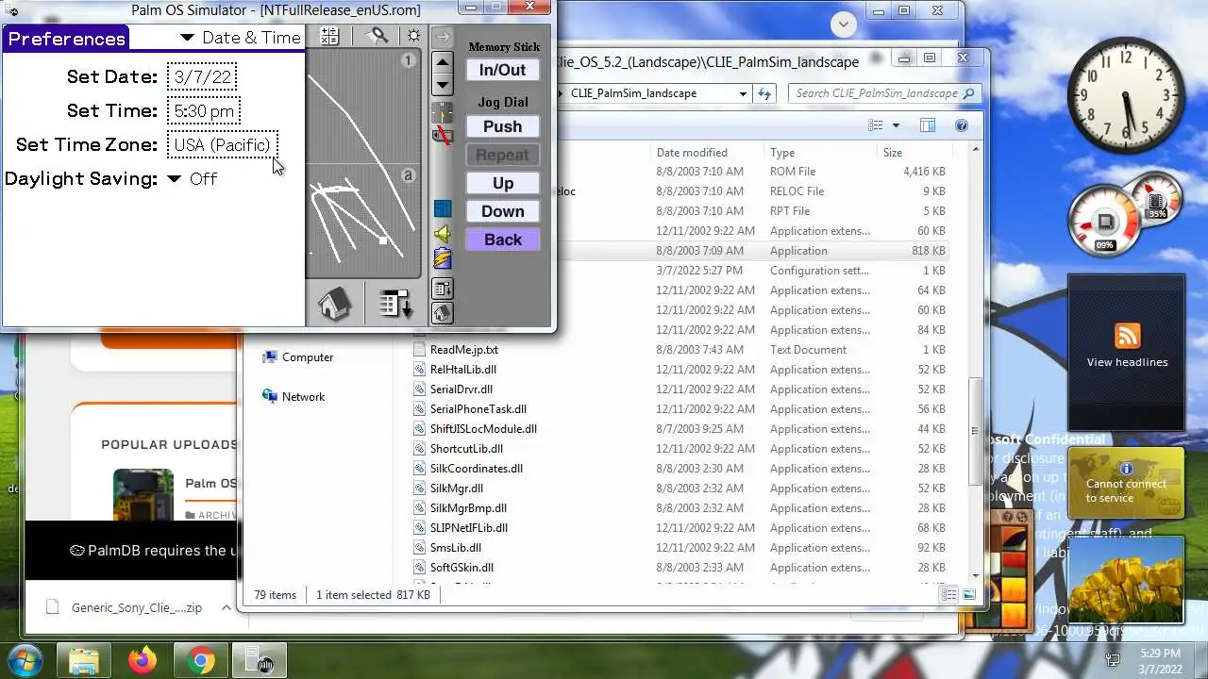
Task: Click the small home icon in side strip
Action: [x=442, y=312]
